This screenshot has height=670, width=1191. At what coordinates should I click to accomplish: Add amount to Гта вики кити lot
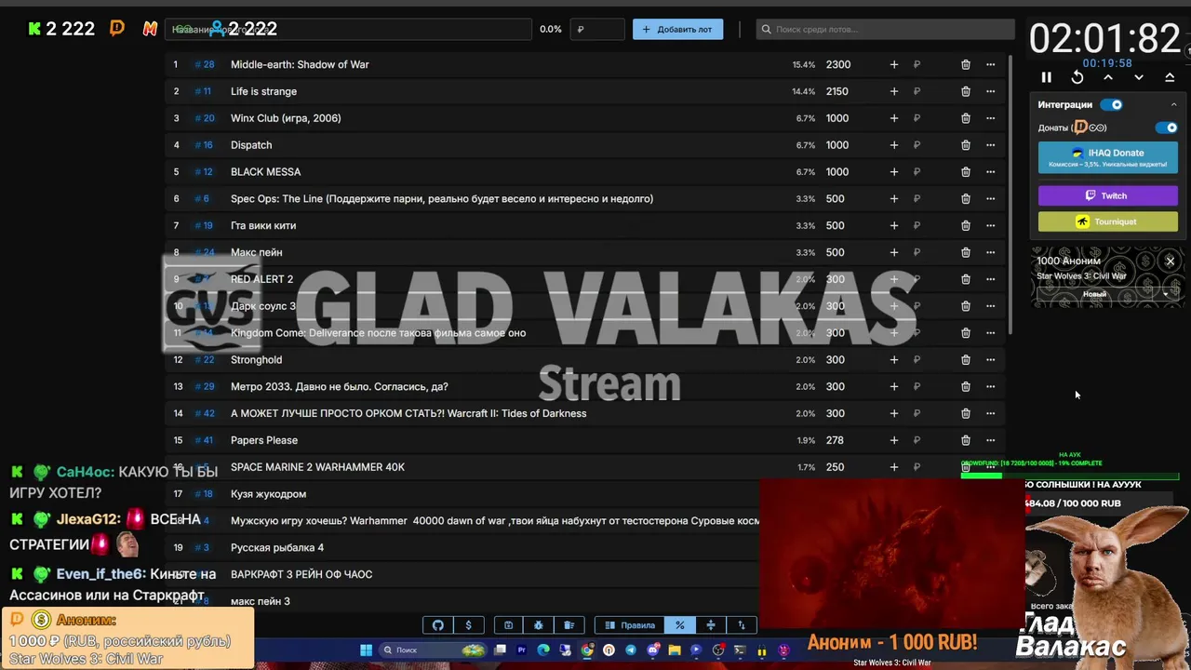893,225
